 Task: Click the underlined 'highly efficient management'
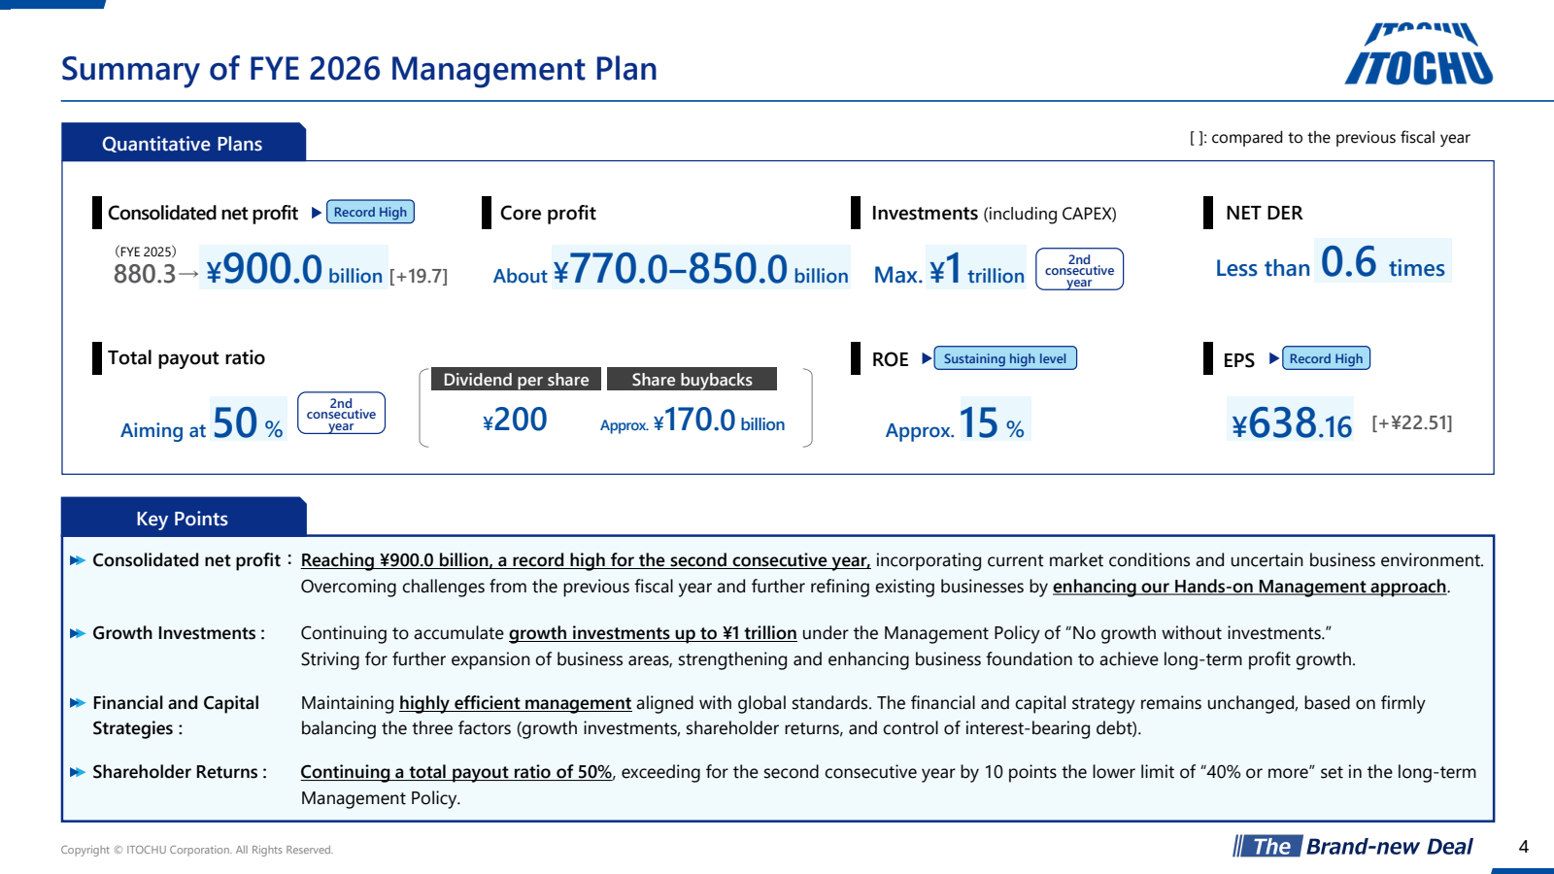click(515, 703)
